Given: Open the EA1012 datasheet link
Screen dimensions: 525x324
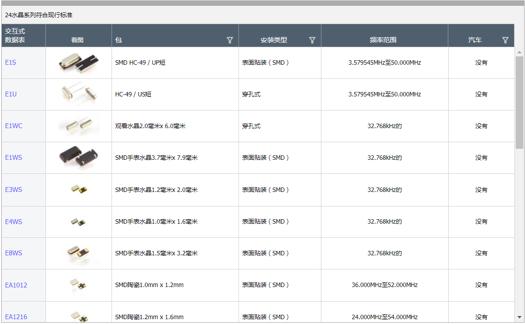Looking at the screenshot, I should 16,285.
